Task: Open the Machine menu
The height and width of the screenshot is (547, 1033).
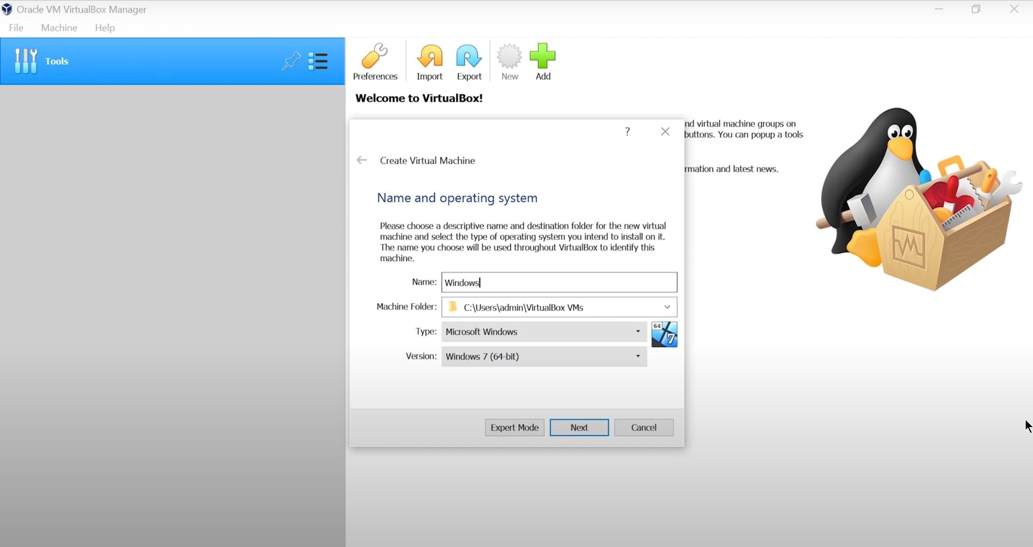Action: point(59,28)
